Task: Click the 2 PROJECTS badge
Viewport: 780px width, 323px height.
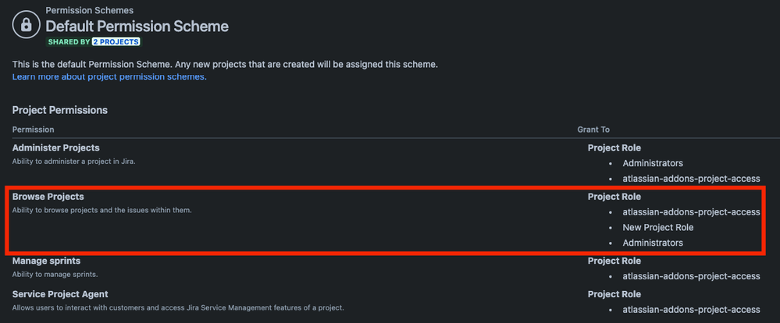Action: pyautogui.click(x=116, y=42)
